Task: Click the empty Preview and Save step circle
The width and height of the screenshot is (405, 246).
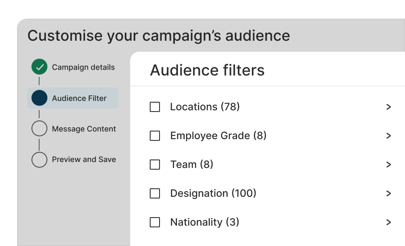Action: tap(39, 160)
